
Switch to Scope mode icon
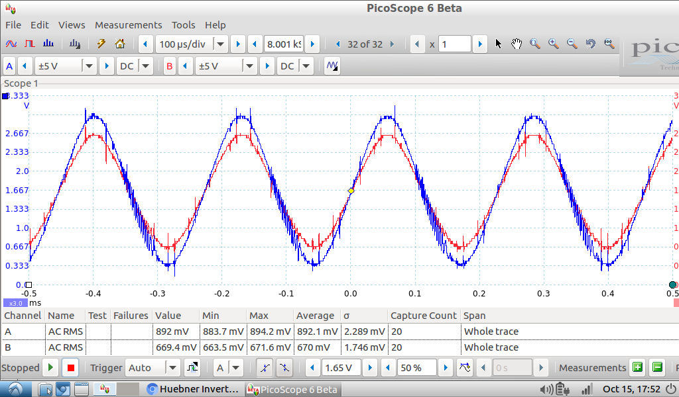pyautogui.click(x=11, y=44)
